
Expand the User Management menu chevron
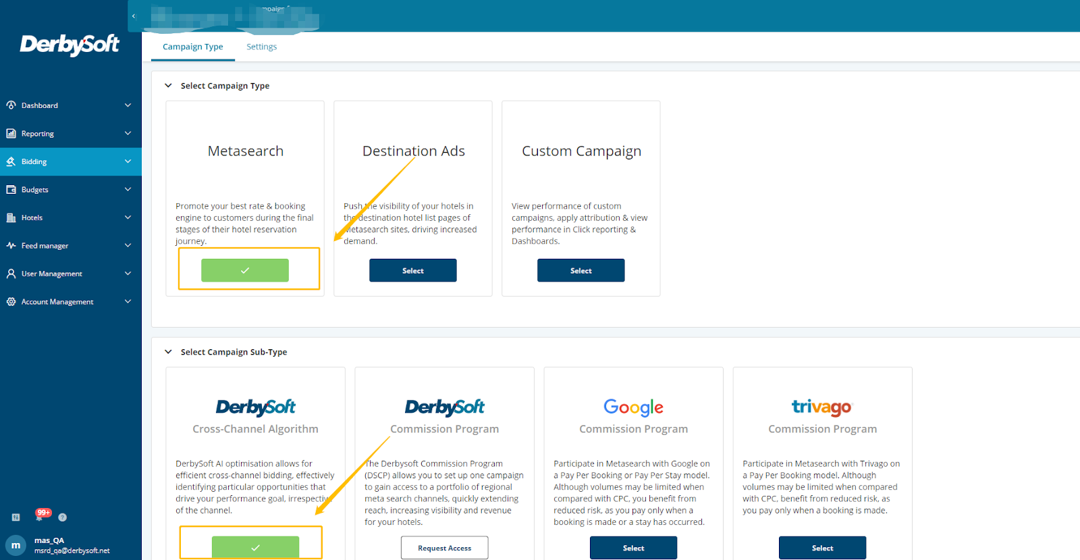pyautogui.click(x=128, y=274)
